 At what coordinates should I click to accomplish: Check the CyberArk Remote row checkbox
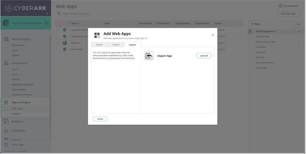coord(58,30)
